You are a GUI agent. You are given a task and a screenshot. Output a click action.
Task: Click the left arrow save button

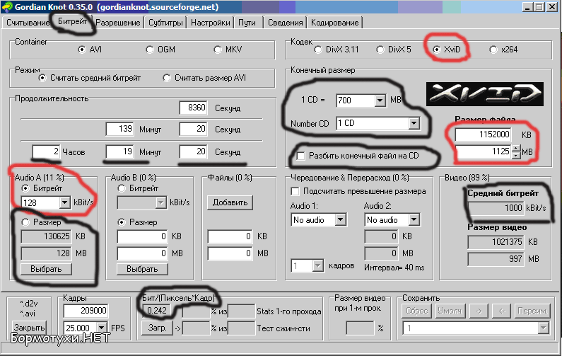click(502, 311)
